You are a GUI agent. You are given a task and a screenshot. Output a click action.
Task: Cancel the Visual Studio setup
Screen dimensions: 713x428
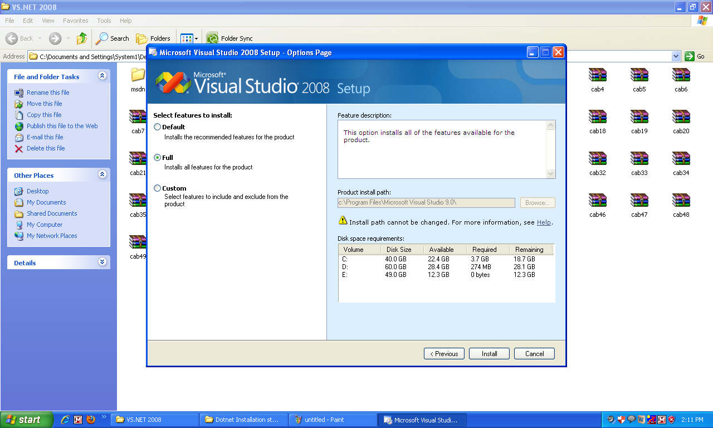(534, 353)
